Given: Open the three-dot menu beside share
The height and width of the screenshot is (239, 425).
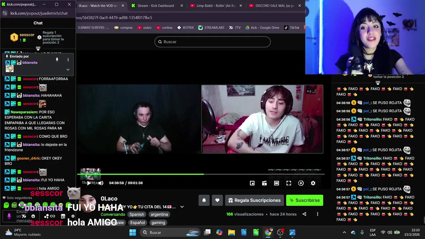Looking at the screenshot, I should (317, 214).
